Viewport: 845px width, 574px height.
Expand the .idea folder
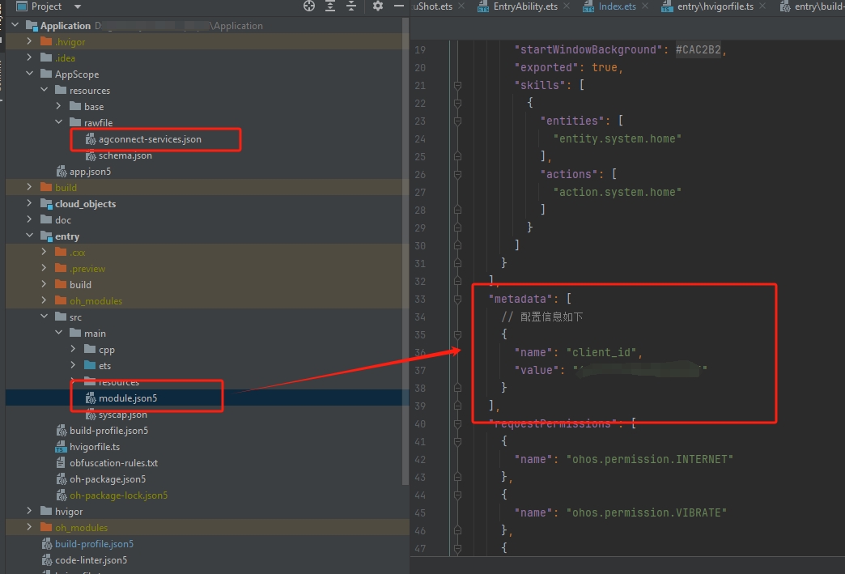coord(30,57)
